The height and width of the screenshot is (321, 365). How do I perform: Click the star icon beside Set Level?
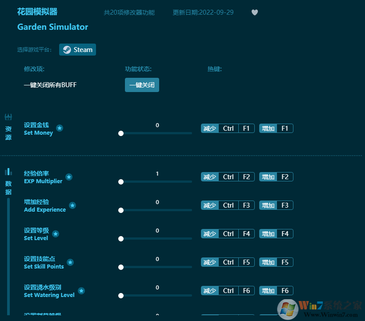point(56,234)
